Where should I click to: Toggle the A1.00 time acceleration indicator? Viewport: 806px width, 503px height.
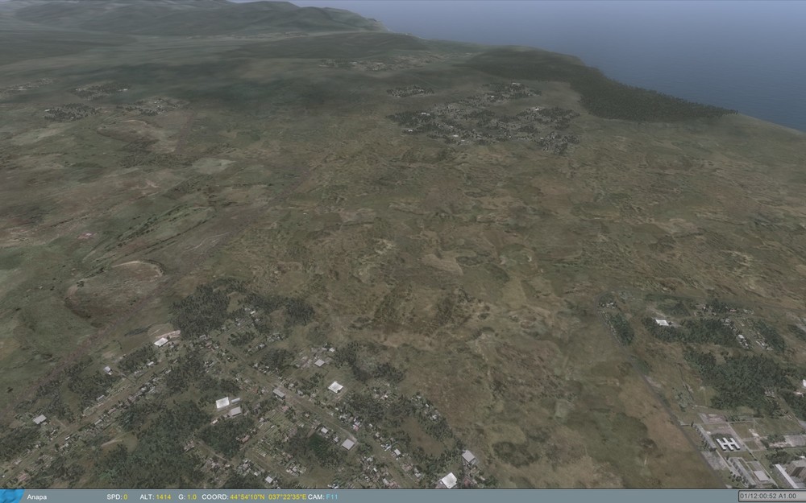pyautogui.click(x=787, y=494)
